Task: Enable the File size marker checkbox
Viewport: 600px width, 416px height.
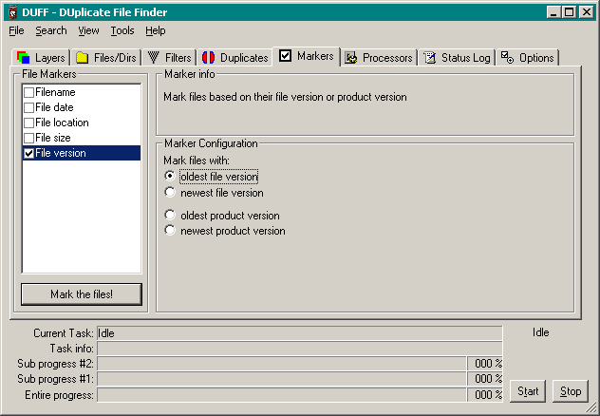Action: tap(28, 138)
